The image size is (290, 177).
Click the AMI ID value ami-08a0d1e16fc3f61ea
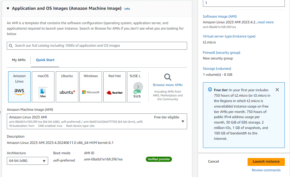[103, 159]
